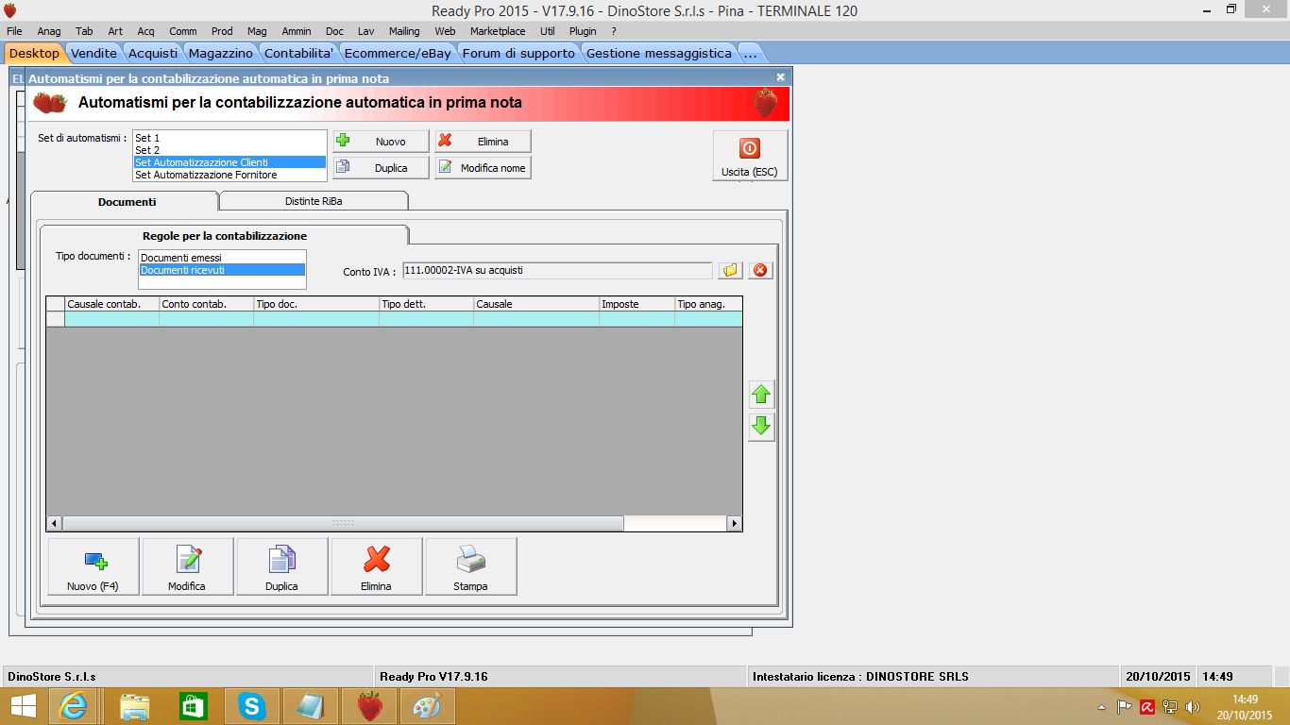Click the Tipo doc. column header

click(x=316, y=304)
